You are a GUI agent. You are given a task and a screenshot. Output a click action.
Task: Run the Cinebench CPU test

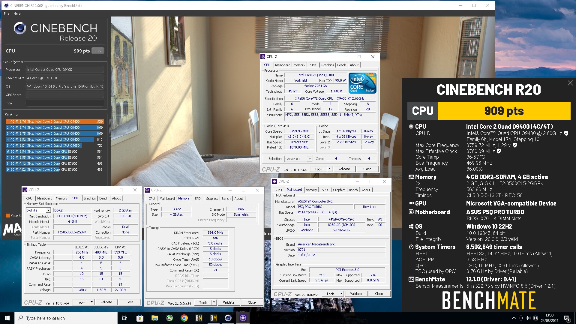[97, 51]
